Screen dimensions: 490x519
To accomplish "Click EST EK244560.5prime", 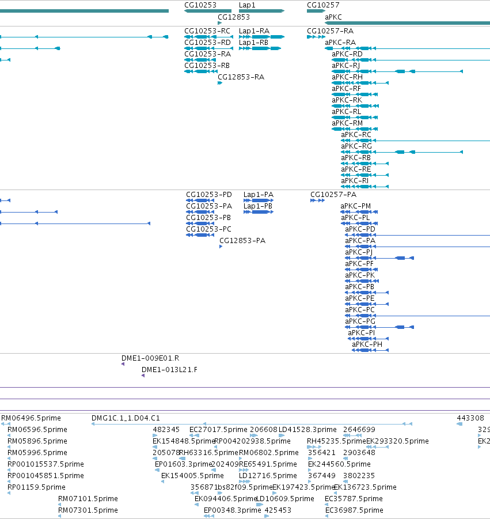I will tap(339, 464).
